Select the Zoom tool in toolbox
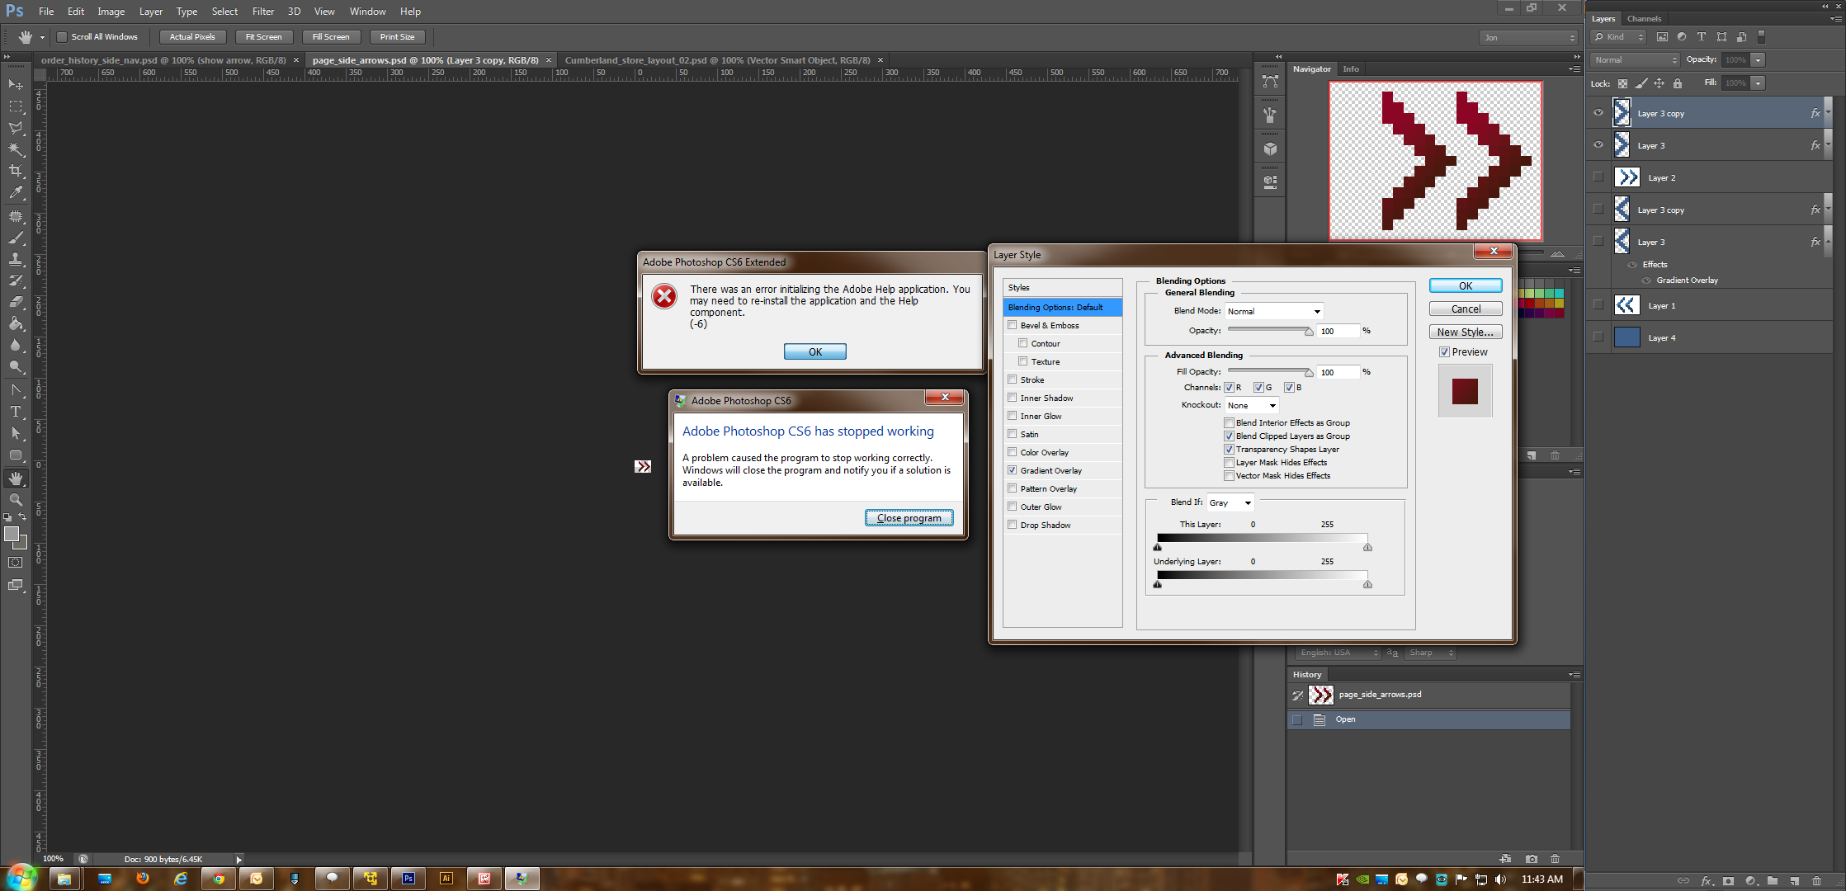Viewport: 1846px width, 891px height. pyautogui.click(x=16, y=500)
